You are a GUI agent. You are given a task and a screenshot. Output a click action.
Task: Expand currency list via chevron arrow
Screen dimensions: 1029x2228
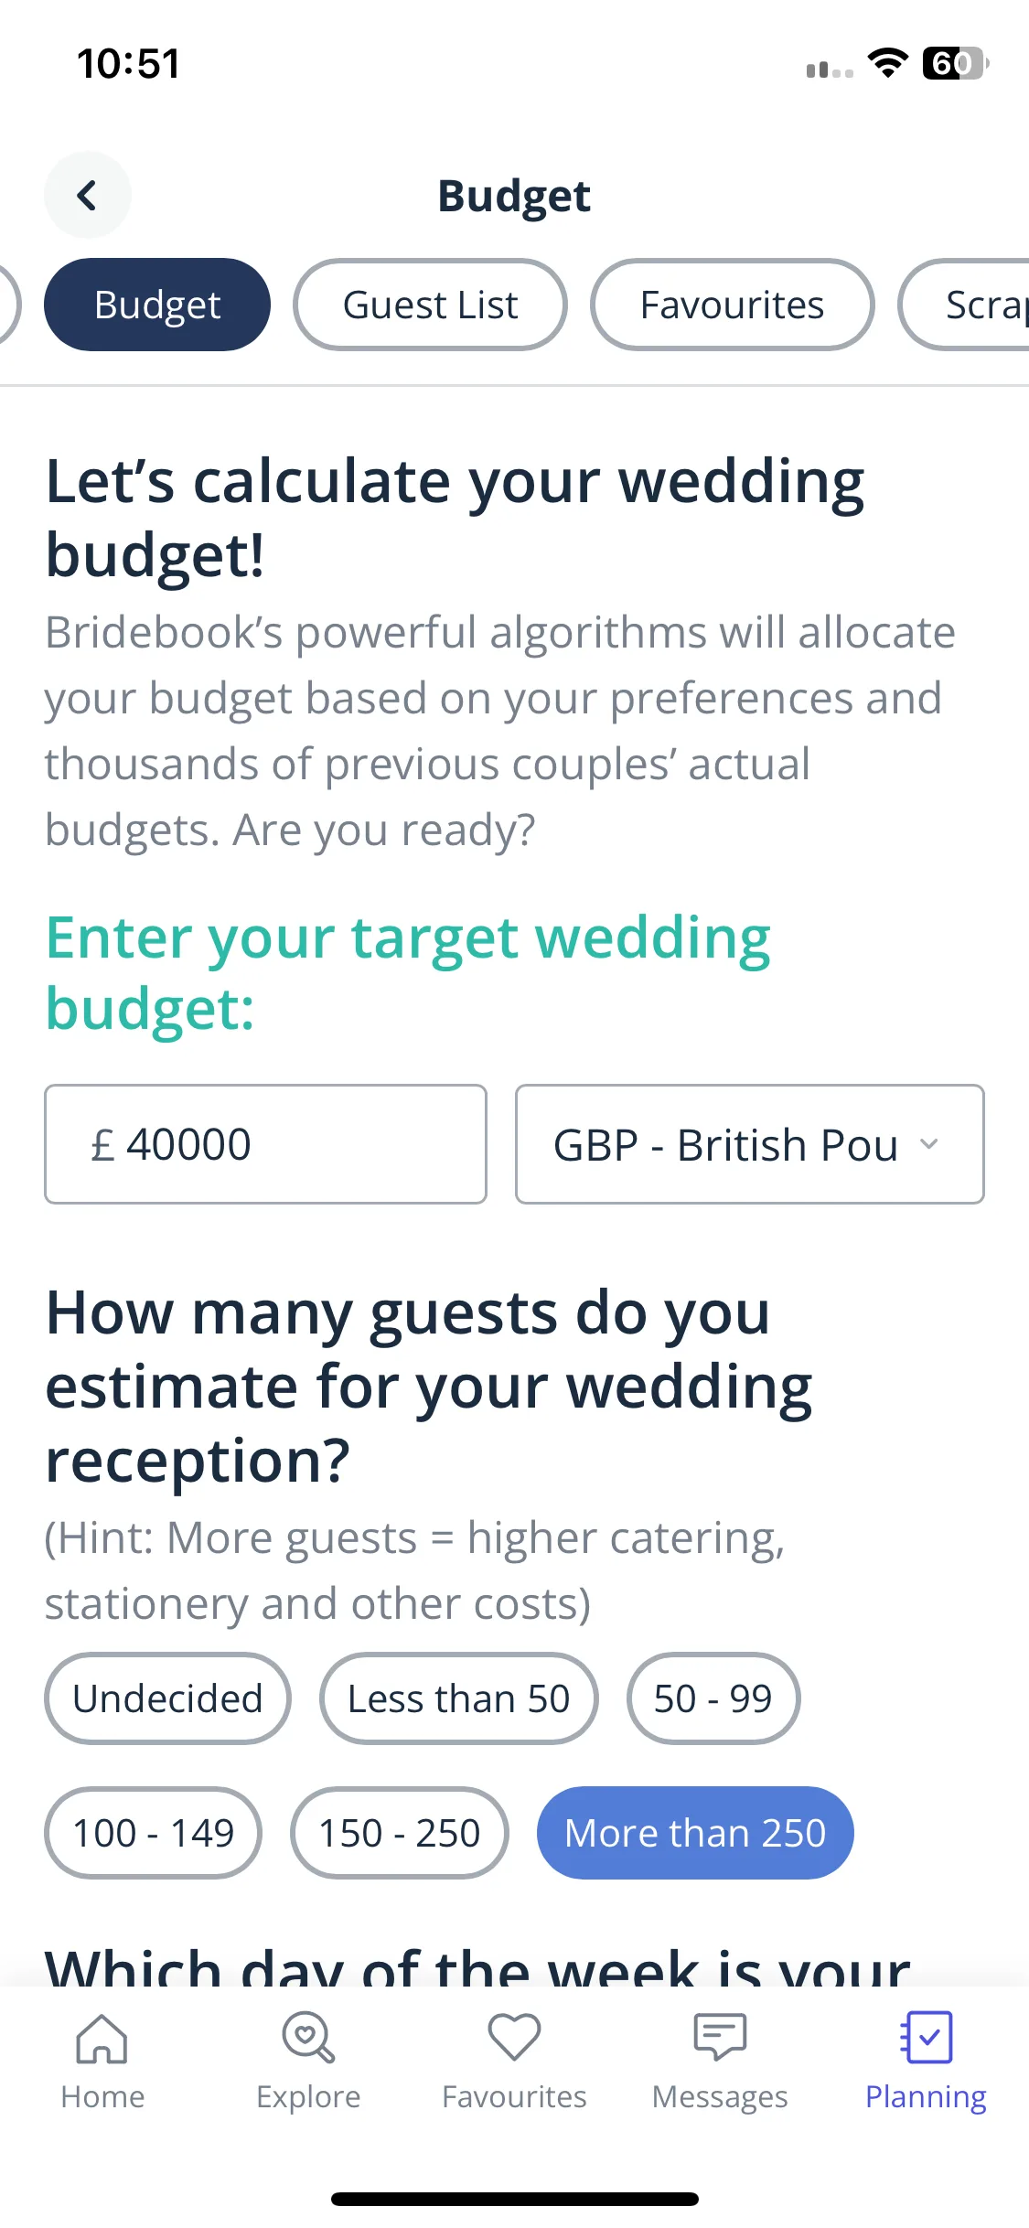(929, 1144)
